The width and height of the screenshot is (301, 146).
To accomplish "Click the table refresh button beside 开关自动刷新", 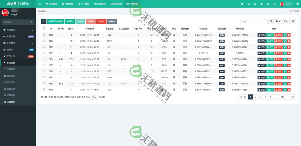I will coord(44,22).
